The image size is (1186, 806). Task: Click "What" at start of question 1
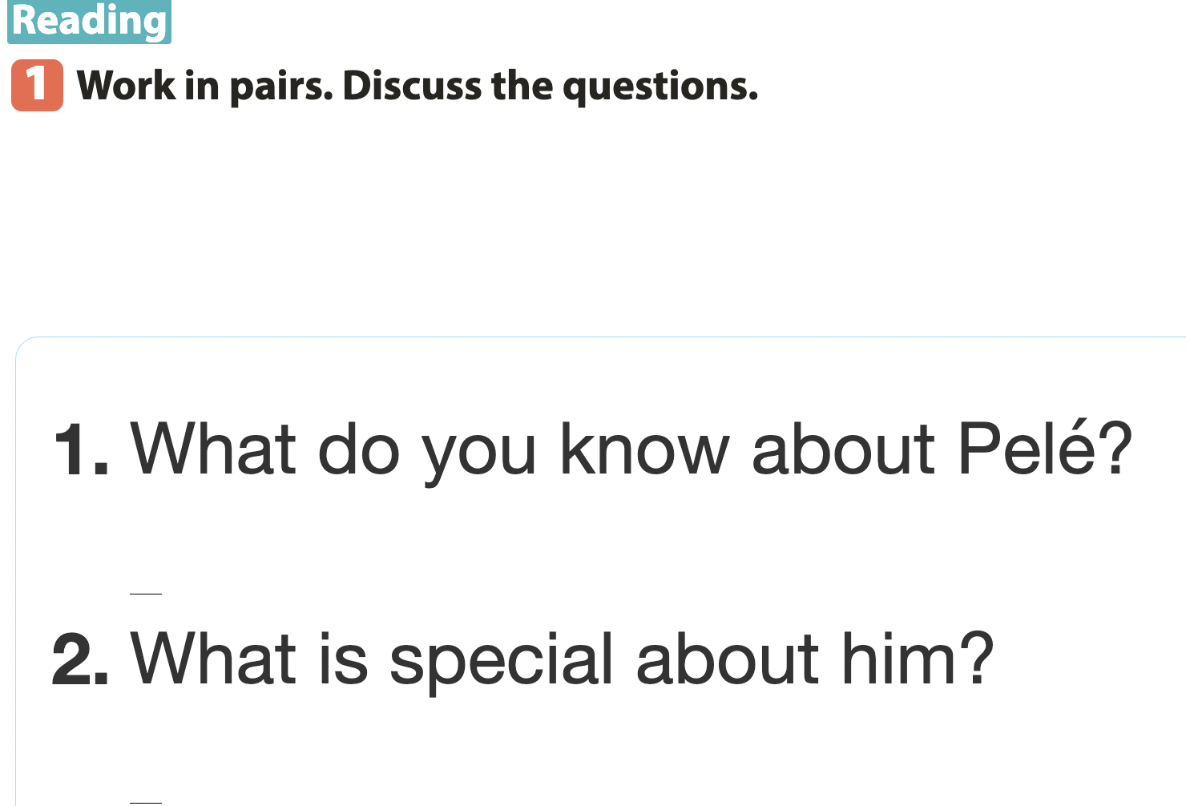coord(214,449)
